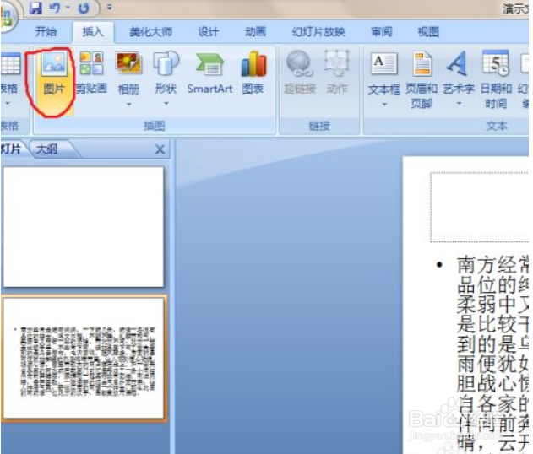This screenshot has width=533, height=454.
Task: Expand the Shapes (形状) dropdown arrow
Action: coord(166,103)
